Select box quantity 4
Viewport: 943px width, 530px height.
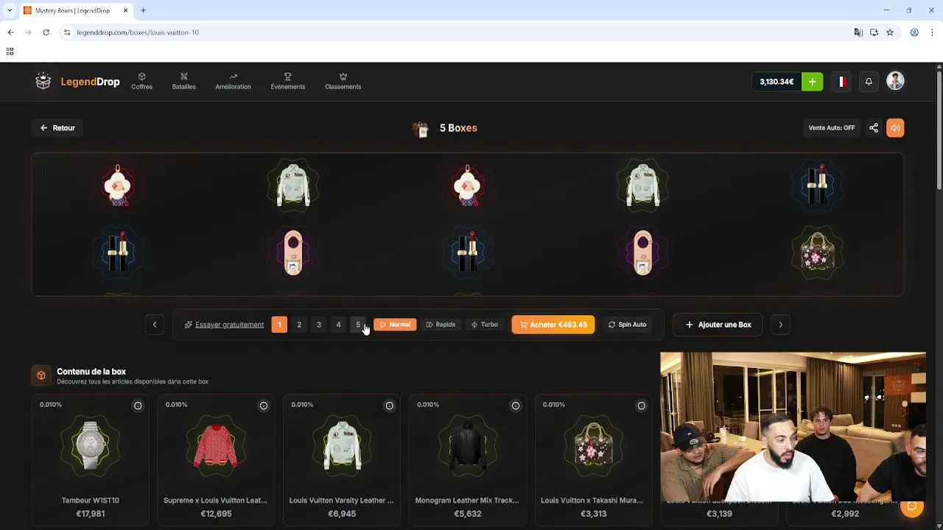pos(338,325)
